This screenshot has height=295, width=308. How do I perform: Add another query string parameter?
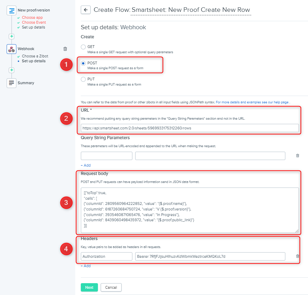pos(86,165)
